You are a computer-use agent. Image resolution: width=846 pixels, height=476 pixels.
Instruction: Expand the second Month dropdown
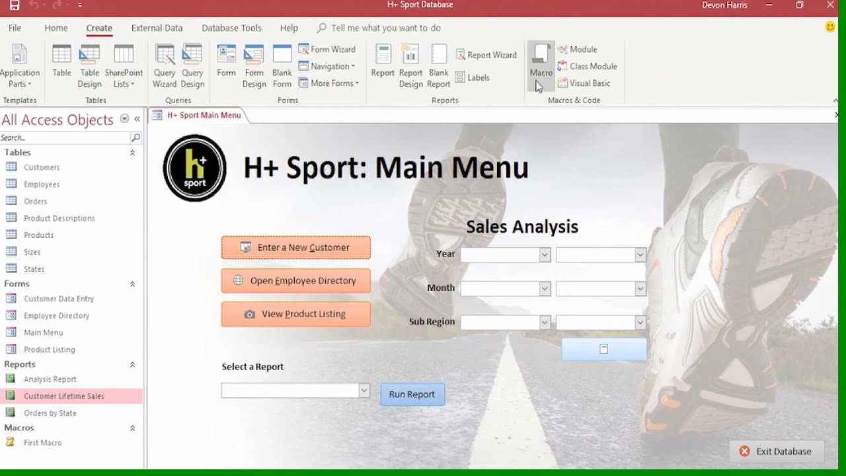[640, 288]
